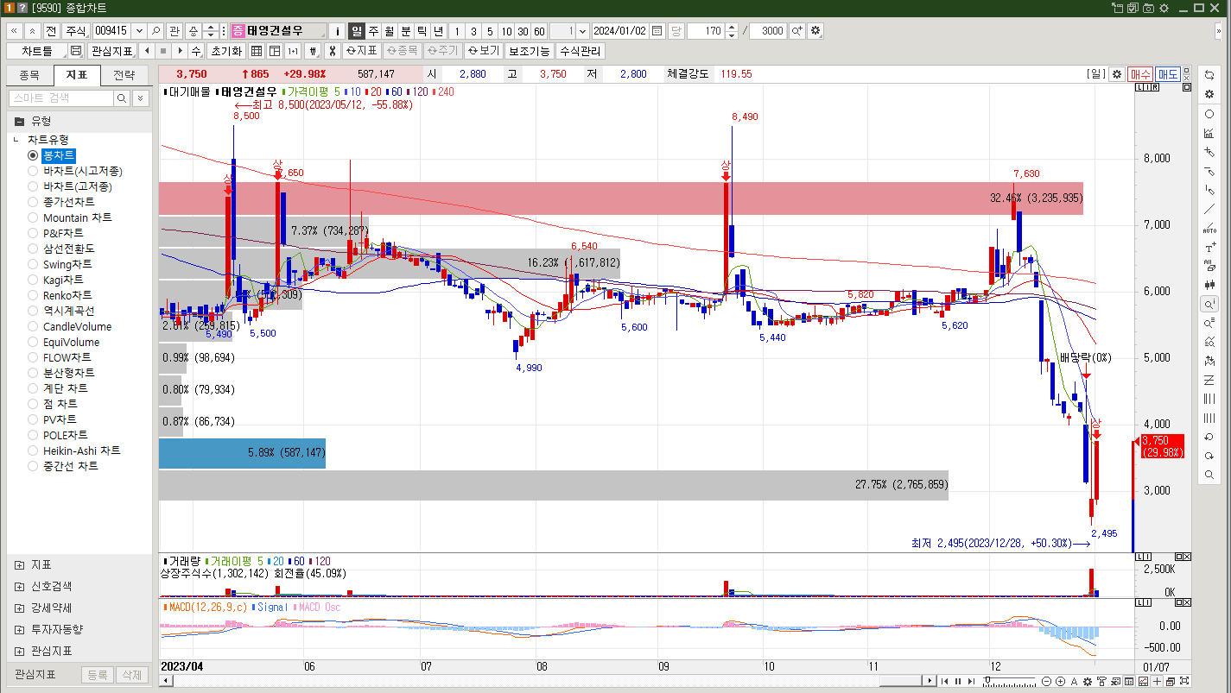Select the 분 minute period button
Image resolution: width=1231 pixels, height=693 pixels.
pyautogui.click(x=405, y=30)
